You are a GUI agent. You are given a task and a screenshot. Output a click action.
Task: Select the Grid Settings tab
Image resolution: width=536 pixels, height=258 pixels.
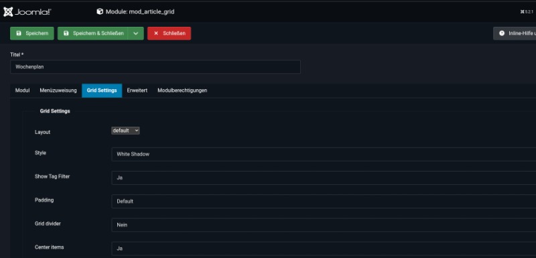click(x=102, y=90)
